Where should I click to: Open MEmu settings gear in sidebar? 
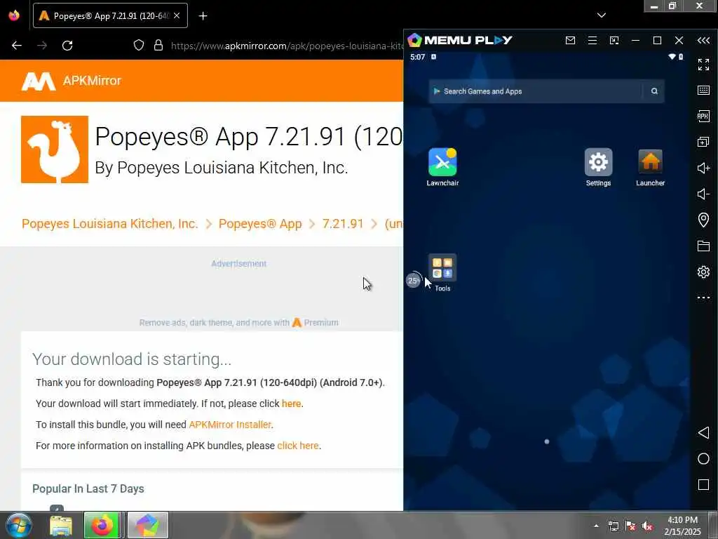click(703, 272)
